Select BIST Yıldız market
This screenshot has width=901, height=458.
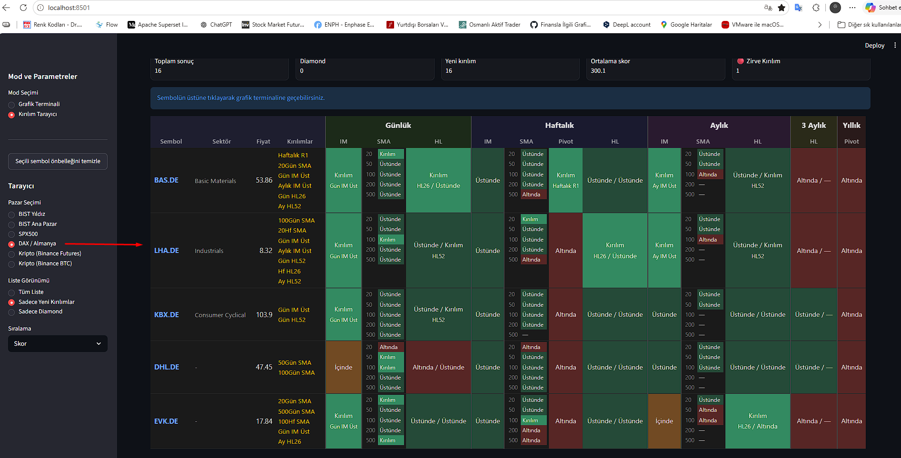27,214
